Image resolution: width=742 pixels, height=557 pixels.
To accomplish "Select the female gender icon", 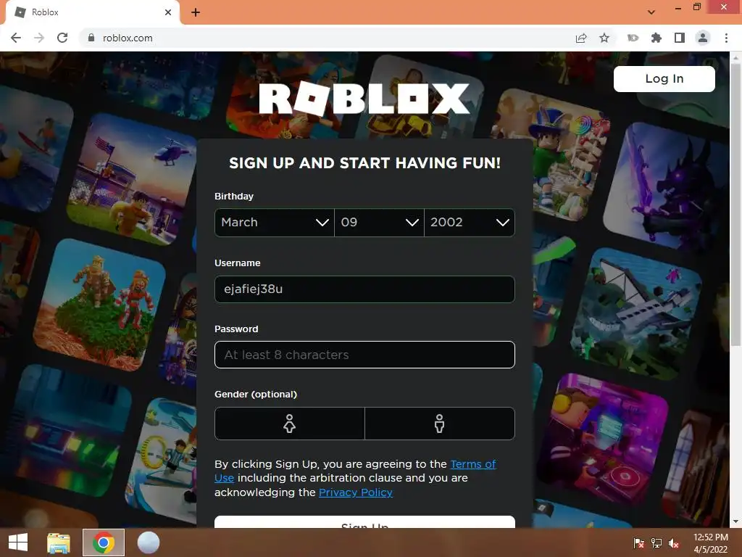I will point(290,424).
